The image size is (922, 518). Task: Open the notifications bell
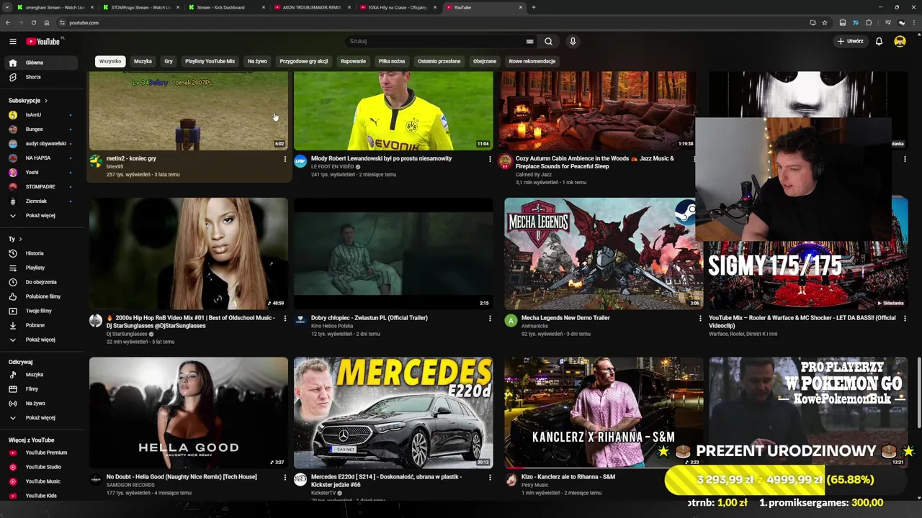coord(879,41)
